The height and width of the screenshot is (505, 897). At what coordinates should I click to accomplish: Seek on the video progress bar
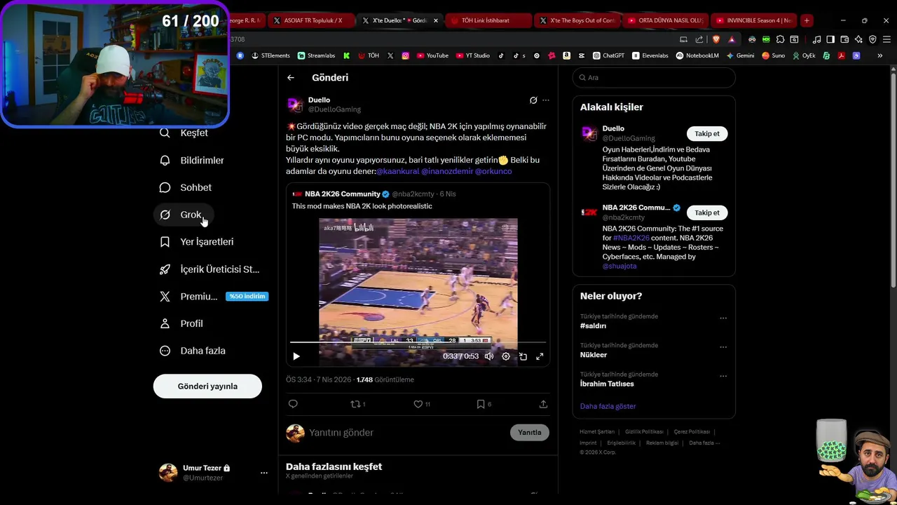click(418, 342)
